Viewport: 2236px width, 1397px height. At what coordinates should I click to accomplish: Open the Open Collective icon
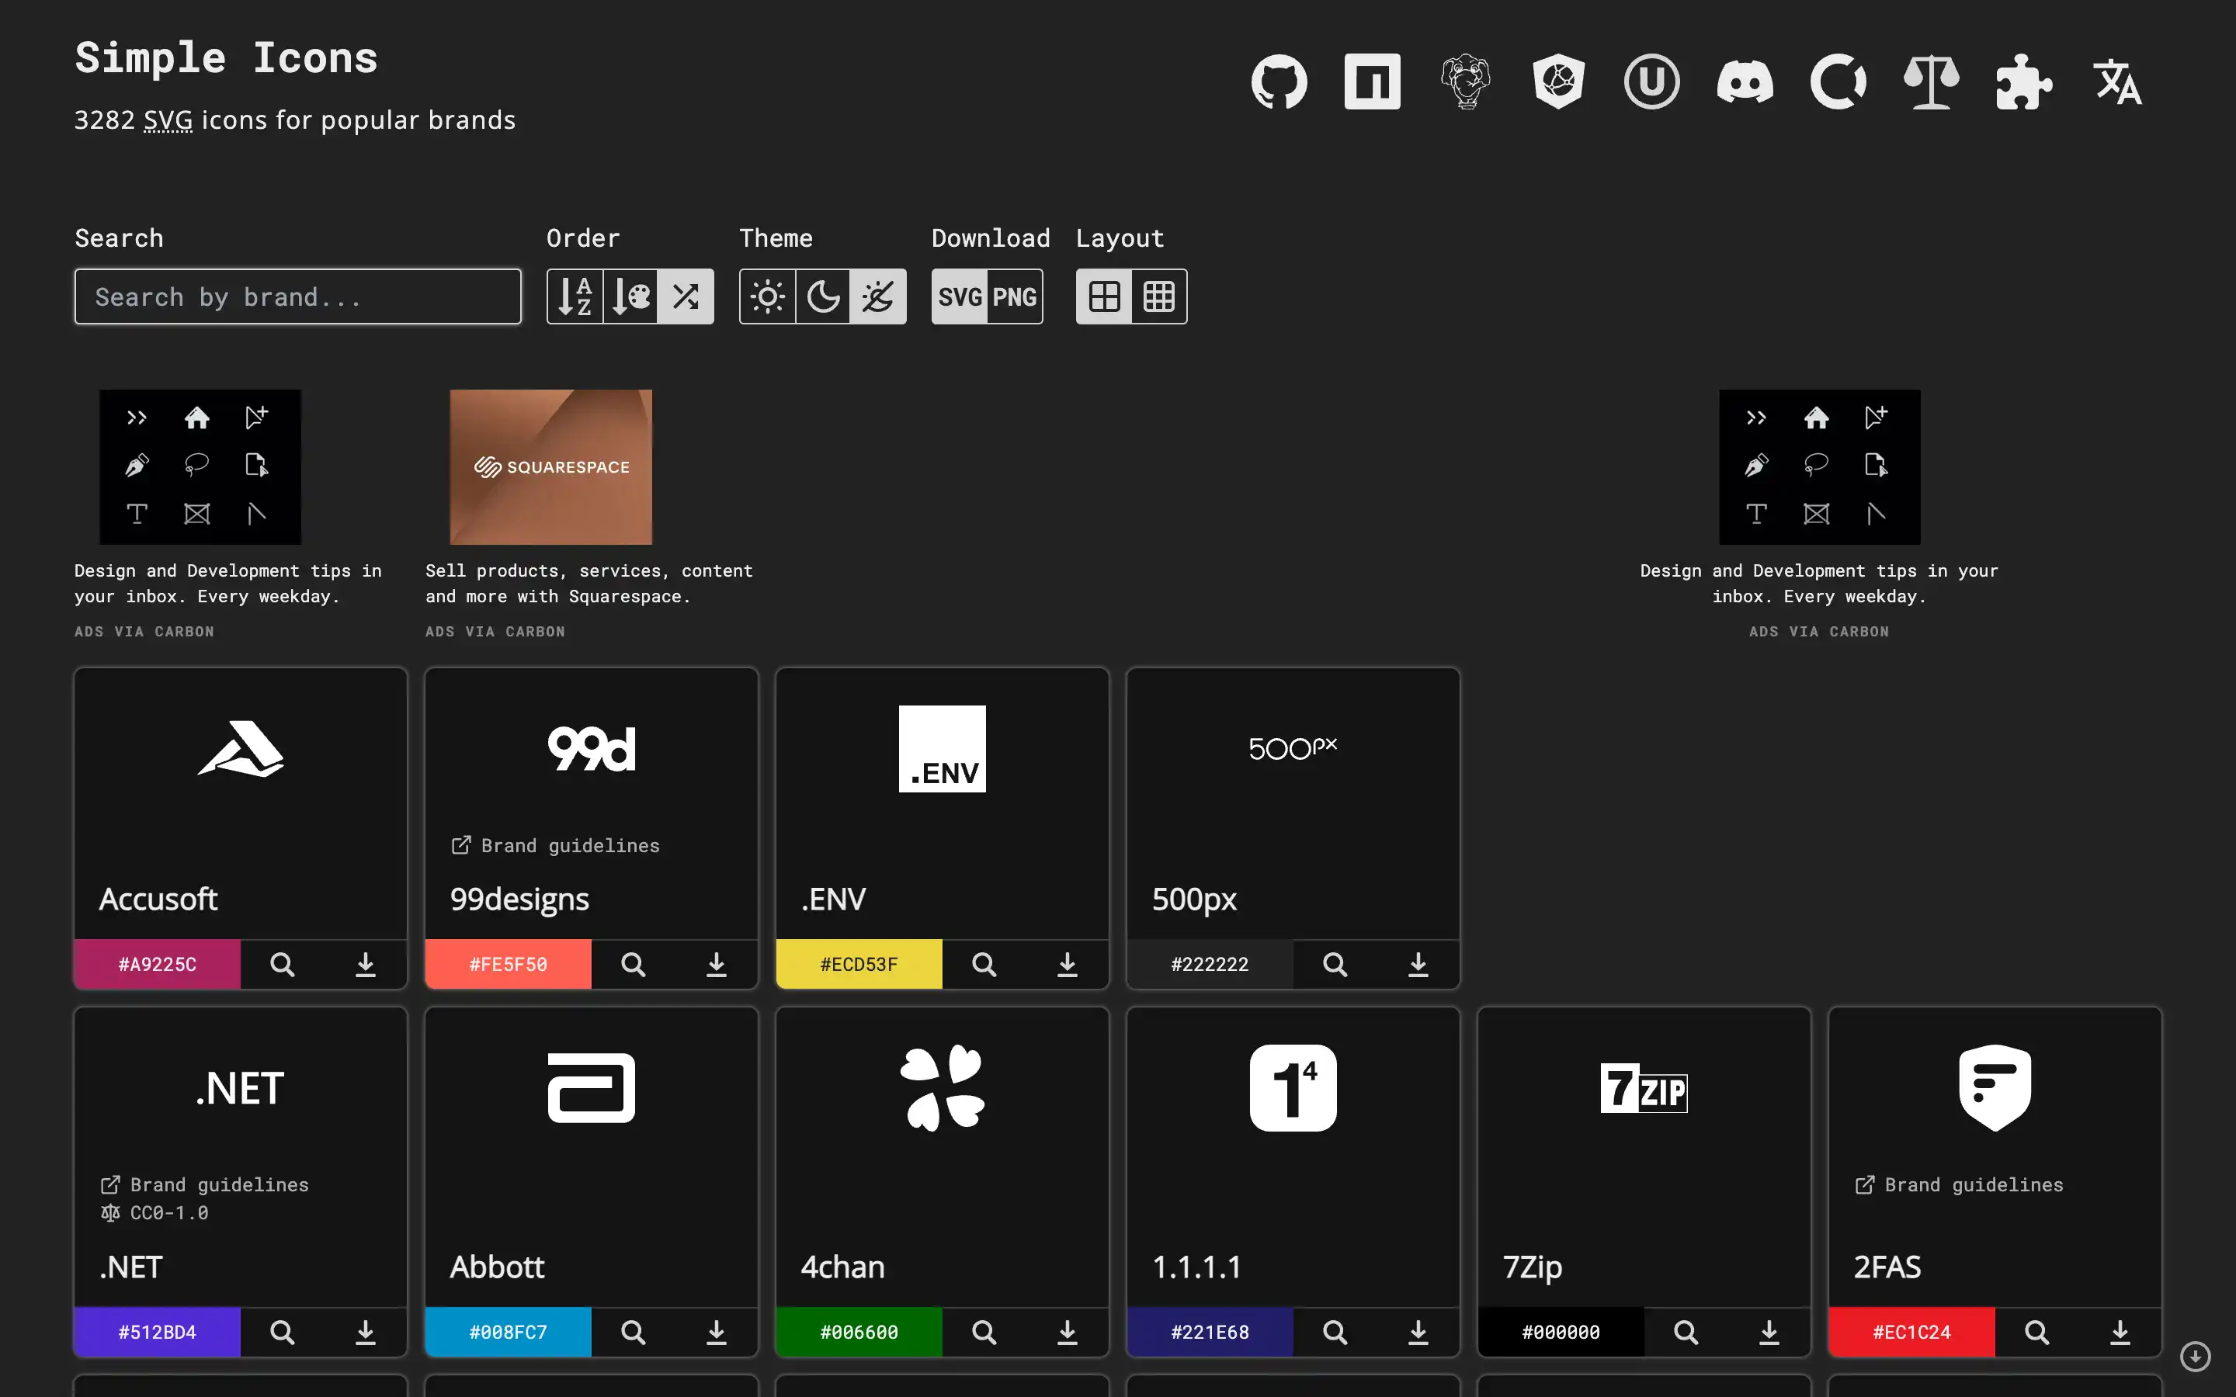tap(1838, 81)
